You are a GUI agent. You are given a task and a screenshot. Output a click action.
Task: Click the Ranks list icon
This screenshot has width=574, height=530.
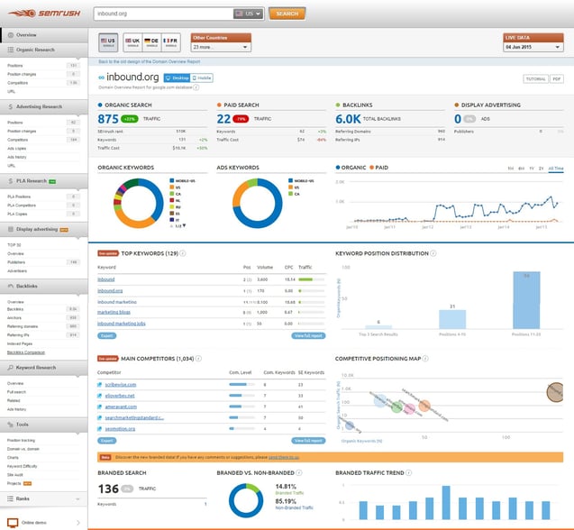[10, 498]
